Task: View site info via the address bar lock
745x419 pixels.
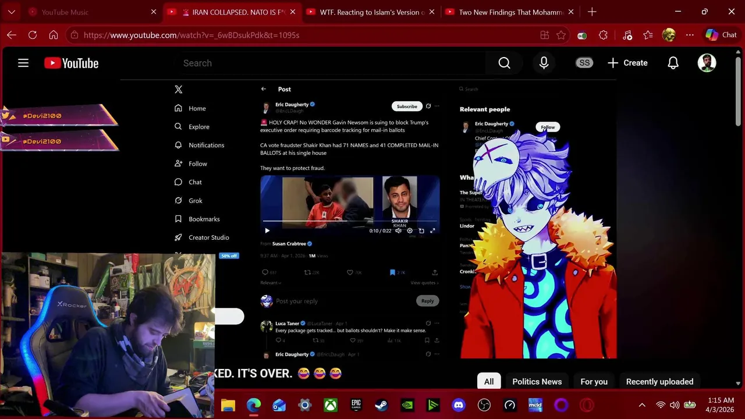Action: click(x=73, y=35)
